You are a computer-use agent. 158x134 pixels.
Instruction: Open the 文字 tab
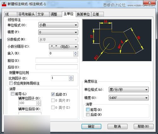click(x=43, y=14)
